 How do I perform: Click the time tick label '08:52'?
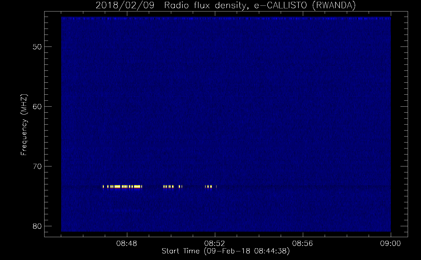point(215,244)
